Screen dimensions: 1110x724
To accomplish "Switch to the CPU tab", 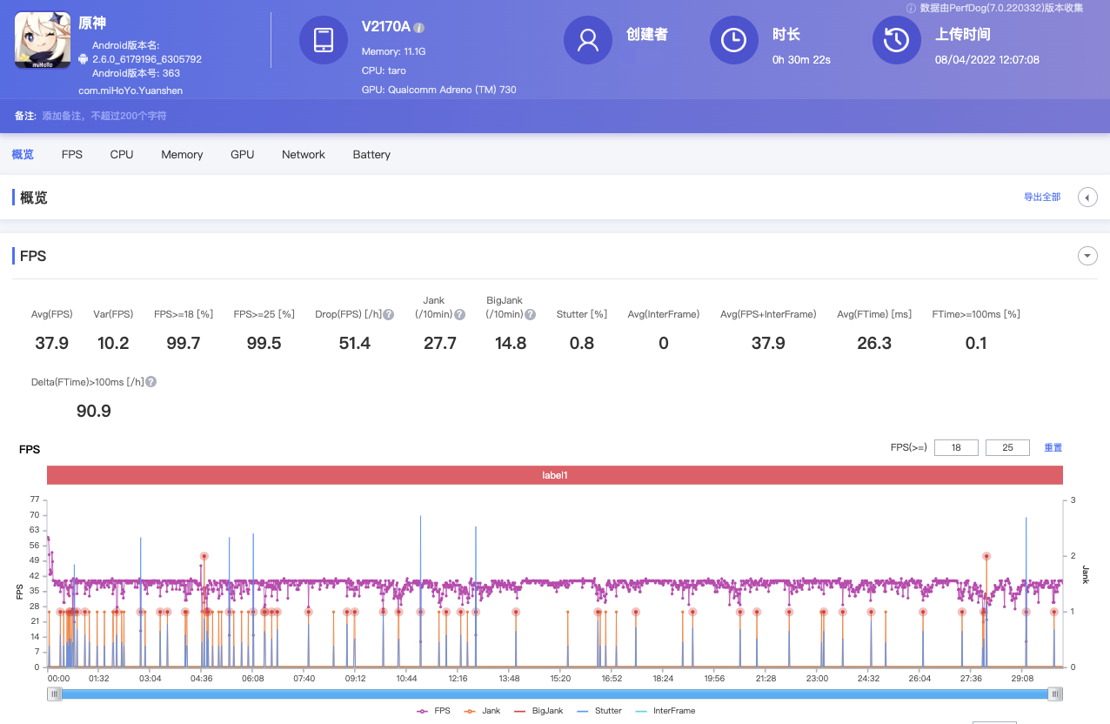I will (x=122, y=154).
